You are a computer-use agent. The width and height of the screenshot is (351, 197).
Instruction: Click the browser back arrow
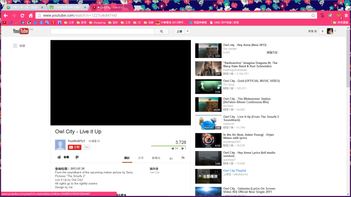(6, 16)
